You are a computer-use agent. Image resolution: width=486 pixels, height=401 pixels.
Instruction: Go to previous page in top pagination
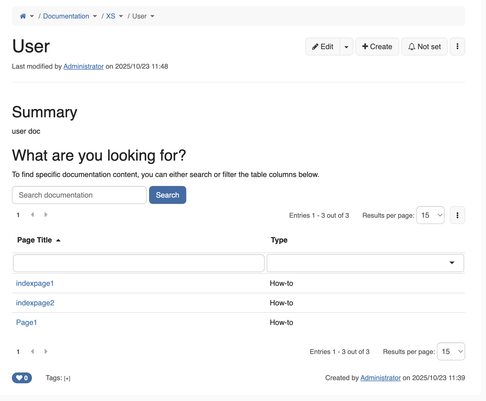click(x=32, y=215)
